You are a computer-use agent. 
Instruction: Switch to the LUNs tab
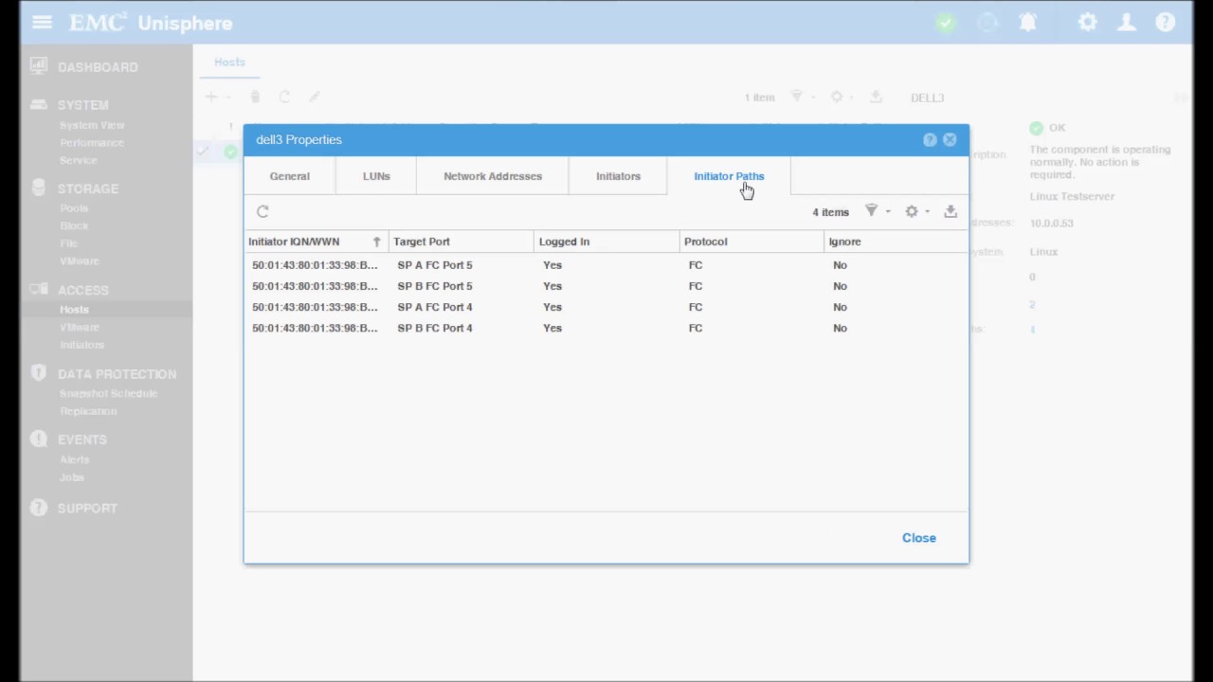(376, 176)
